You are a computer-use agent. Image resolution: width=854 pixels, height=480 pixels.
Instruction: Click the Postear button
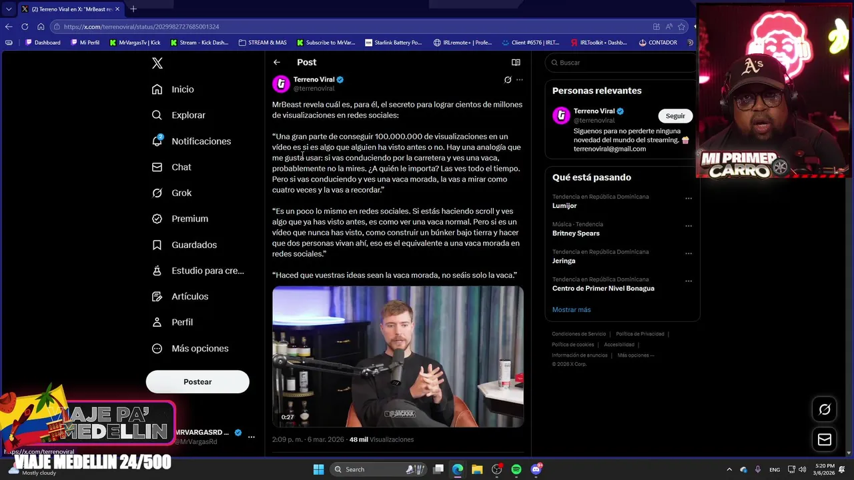pyautogui.click(x=197, y=382)
